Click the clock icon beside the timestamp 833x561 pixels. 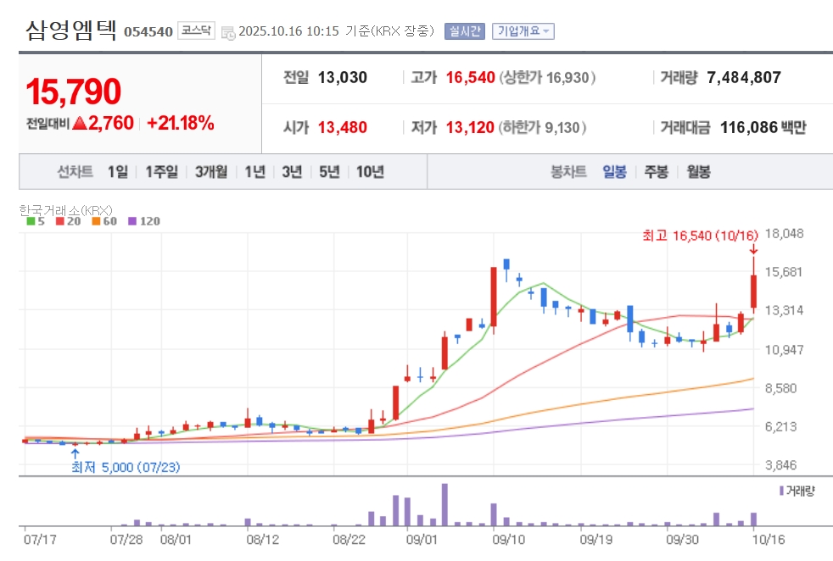click(228, 32)
